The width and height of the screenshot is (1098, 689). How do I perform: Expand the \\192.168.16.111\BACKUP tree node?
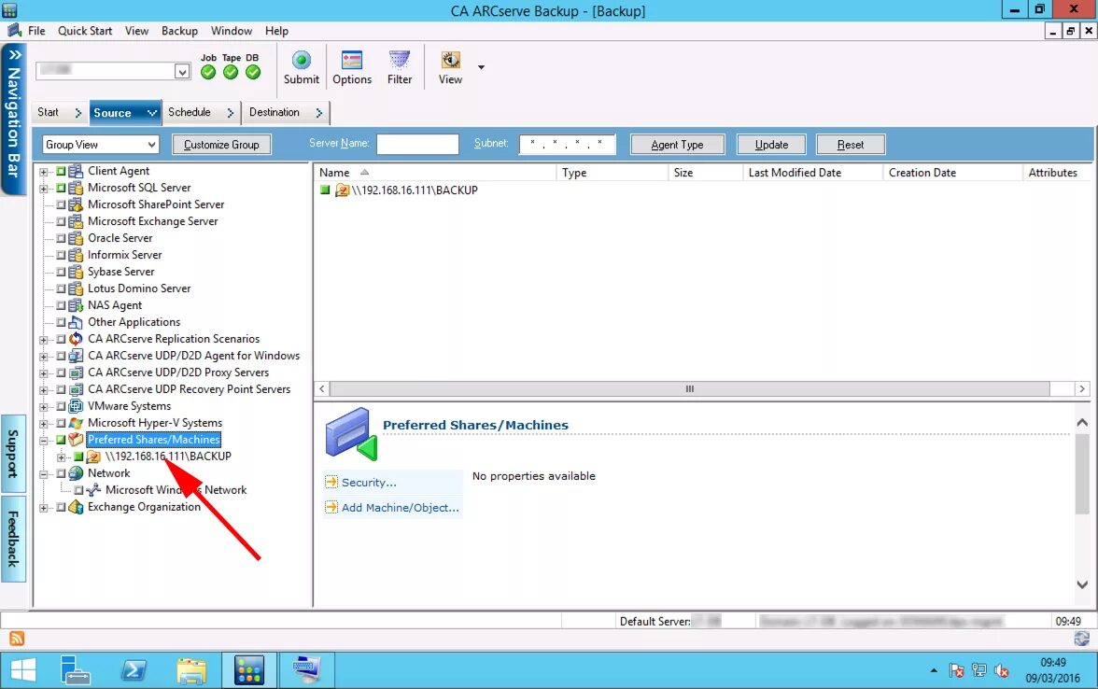(x=61, y=457)
